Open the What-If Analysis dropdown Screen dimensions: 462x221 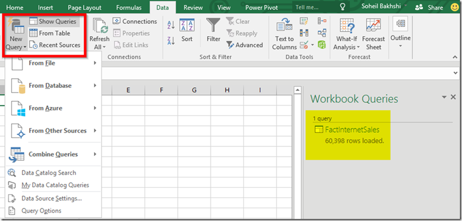pyautogui.click(x=347, y=34)
